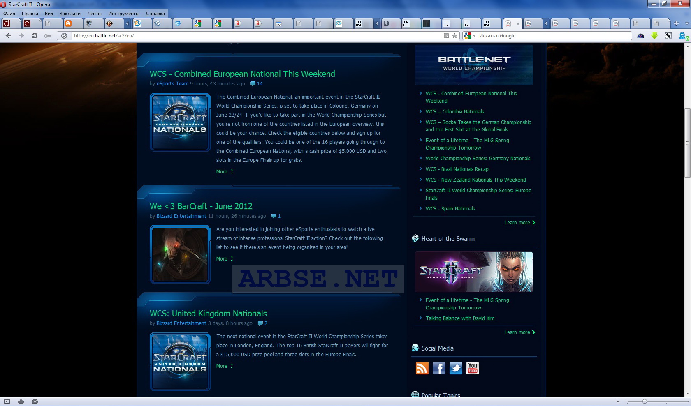Screen dimensions: 691x406
Task: Go forward with the forward arrow
Action: pyautogui.click(x=21, y=36)
